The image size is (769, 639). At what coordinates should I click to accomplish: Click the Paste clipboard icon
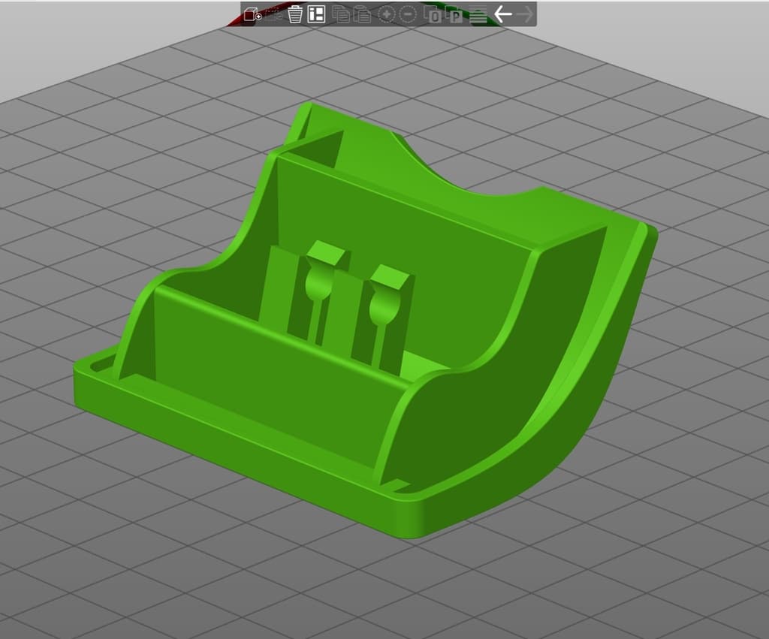click(x=363, y=15)
